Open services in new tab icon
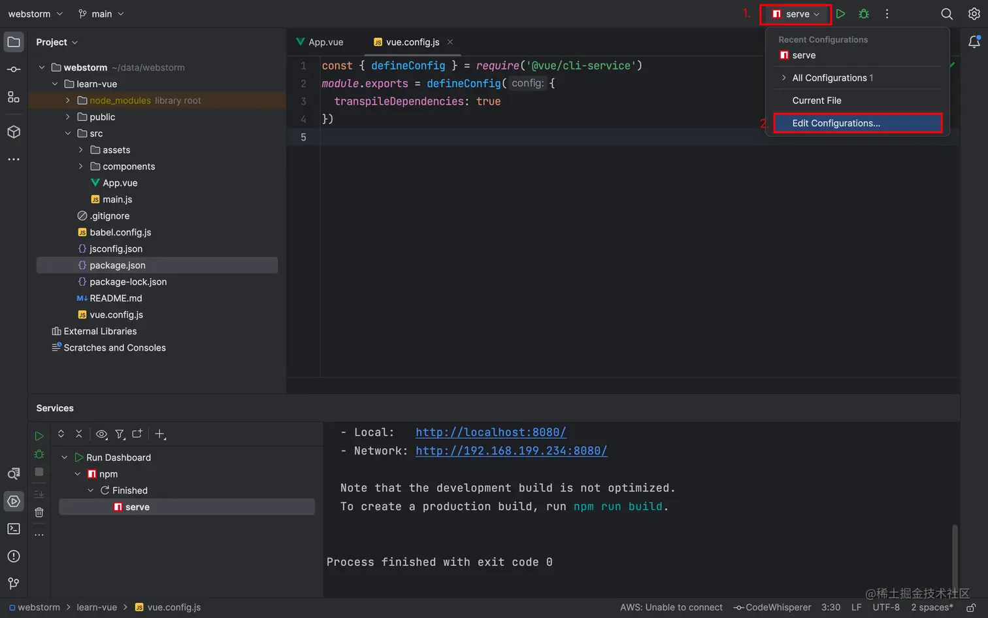 [x=137, y=434]
